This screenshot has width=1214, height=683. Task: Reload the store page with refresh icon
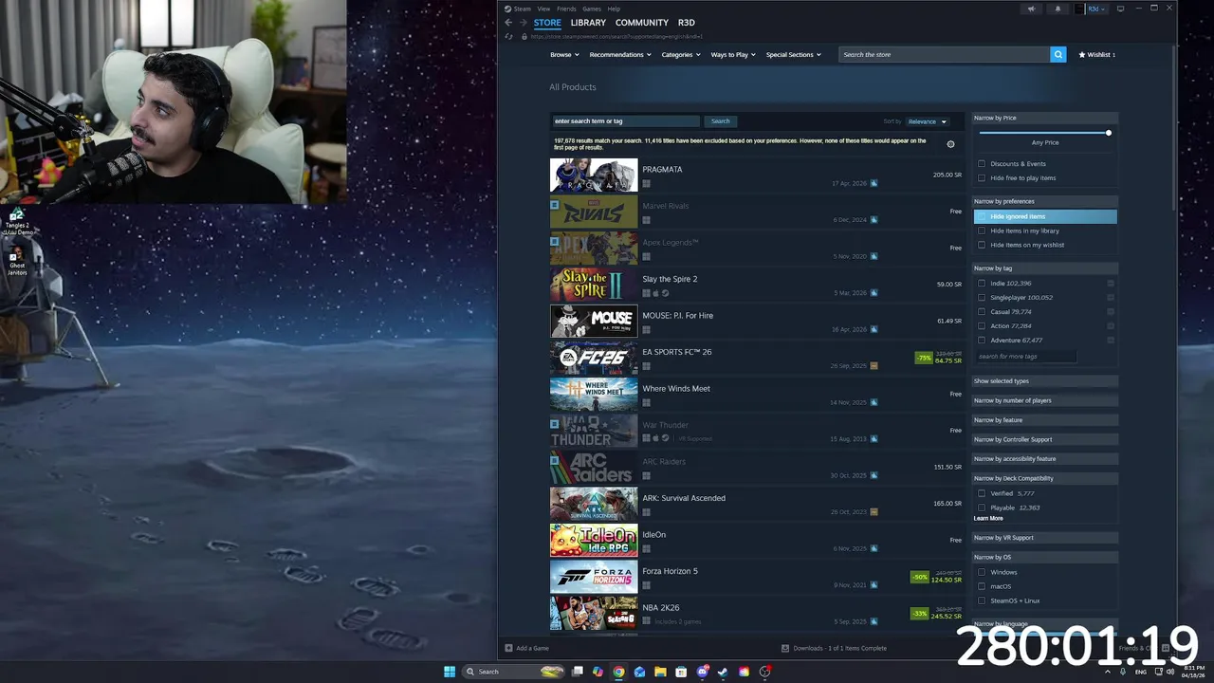[509, 36]
